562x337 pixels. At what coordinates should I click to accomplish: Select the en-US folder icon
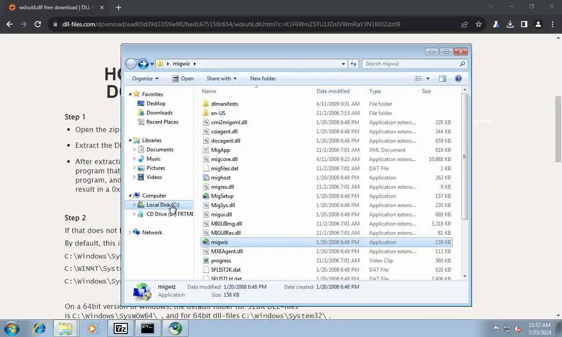pos(206,113)
